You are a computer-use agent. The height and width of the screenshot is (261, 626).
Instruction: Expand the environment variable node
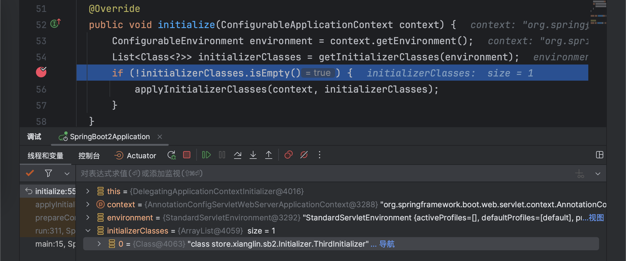point(88,217)
